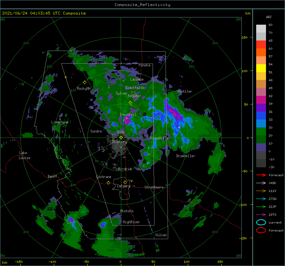Click the magenta 18TS arrow icon
Image resolution: width=285 pixels, height=266 pixels.
(261, 215)
